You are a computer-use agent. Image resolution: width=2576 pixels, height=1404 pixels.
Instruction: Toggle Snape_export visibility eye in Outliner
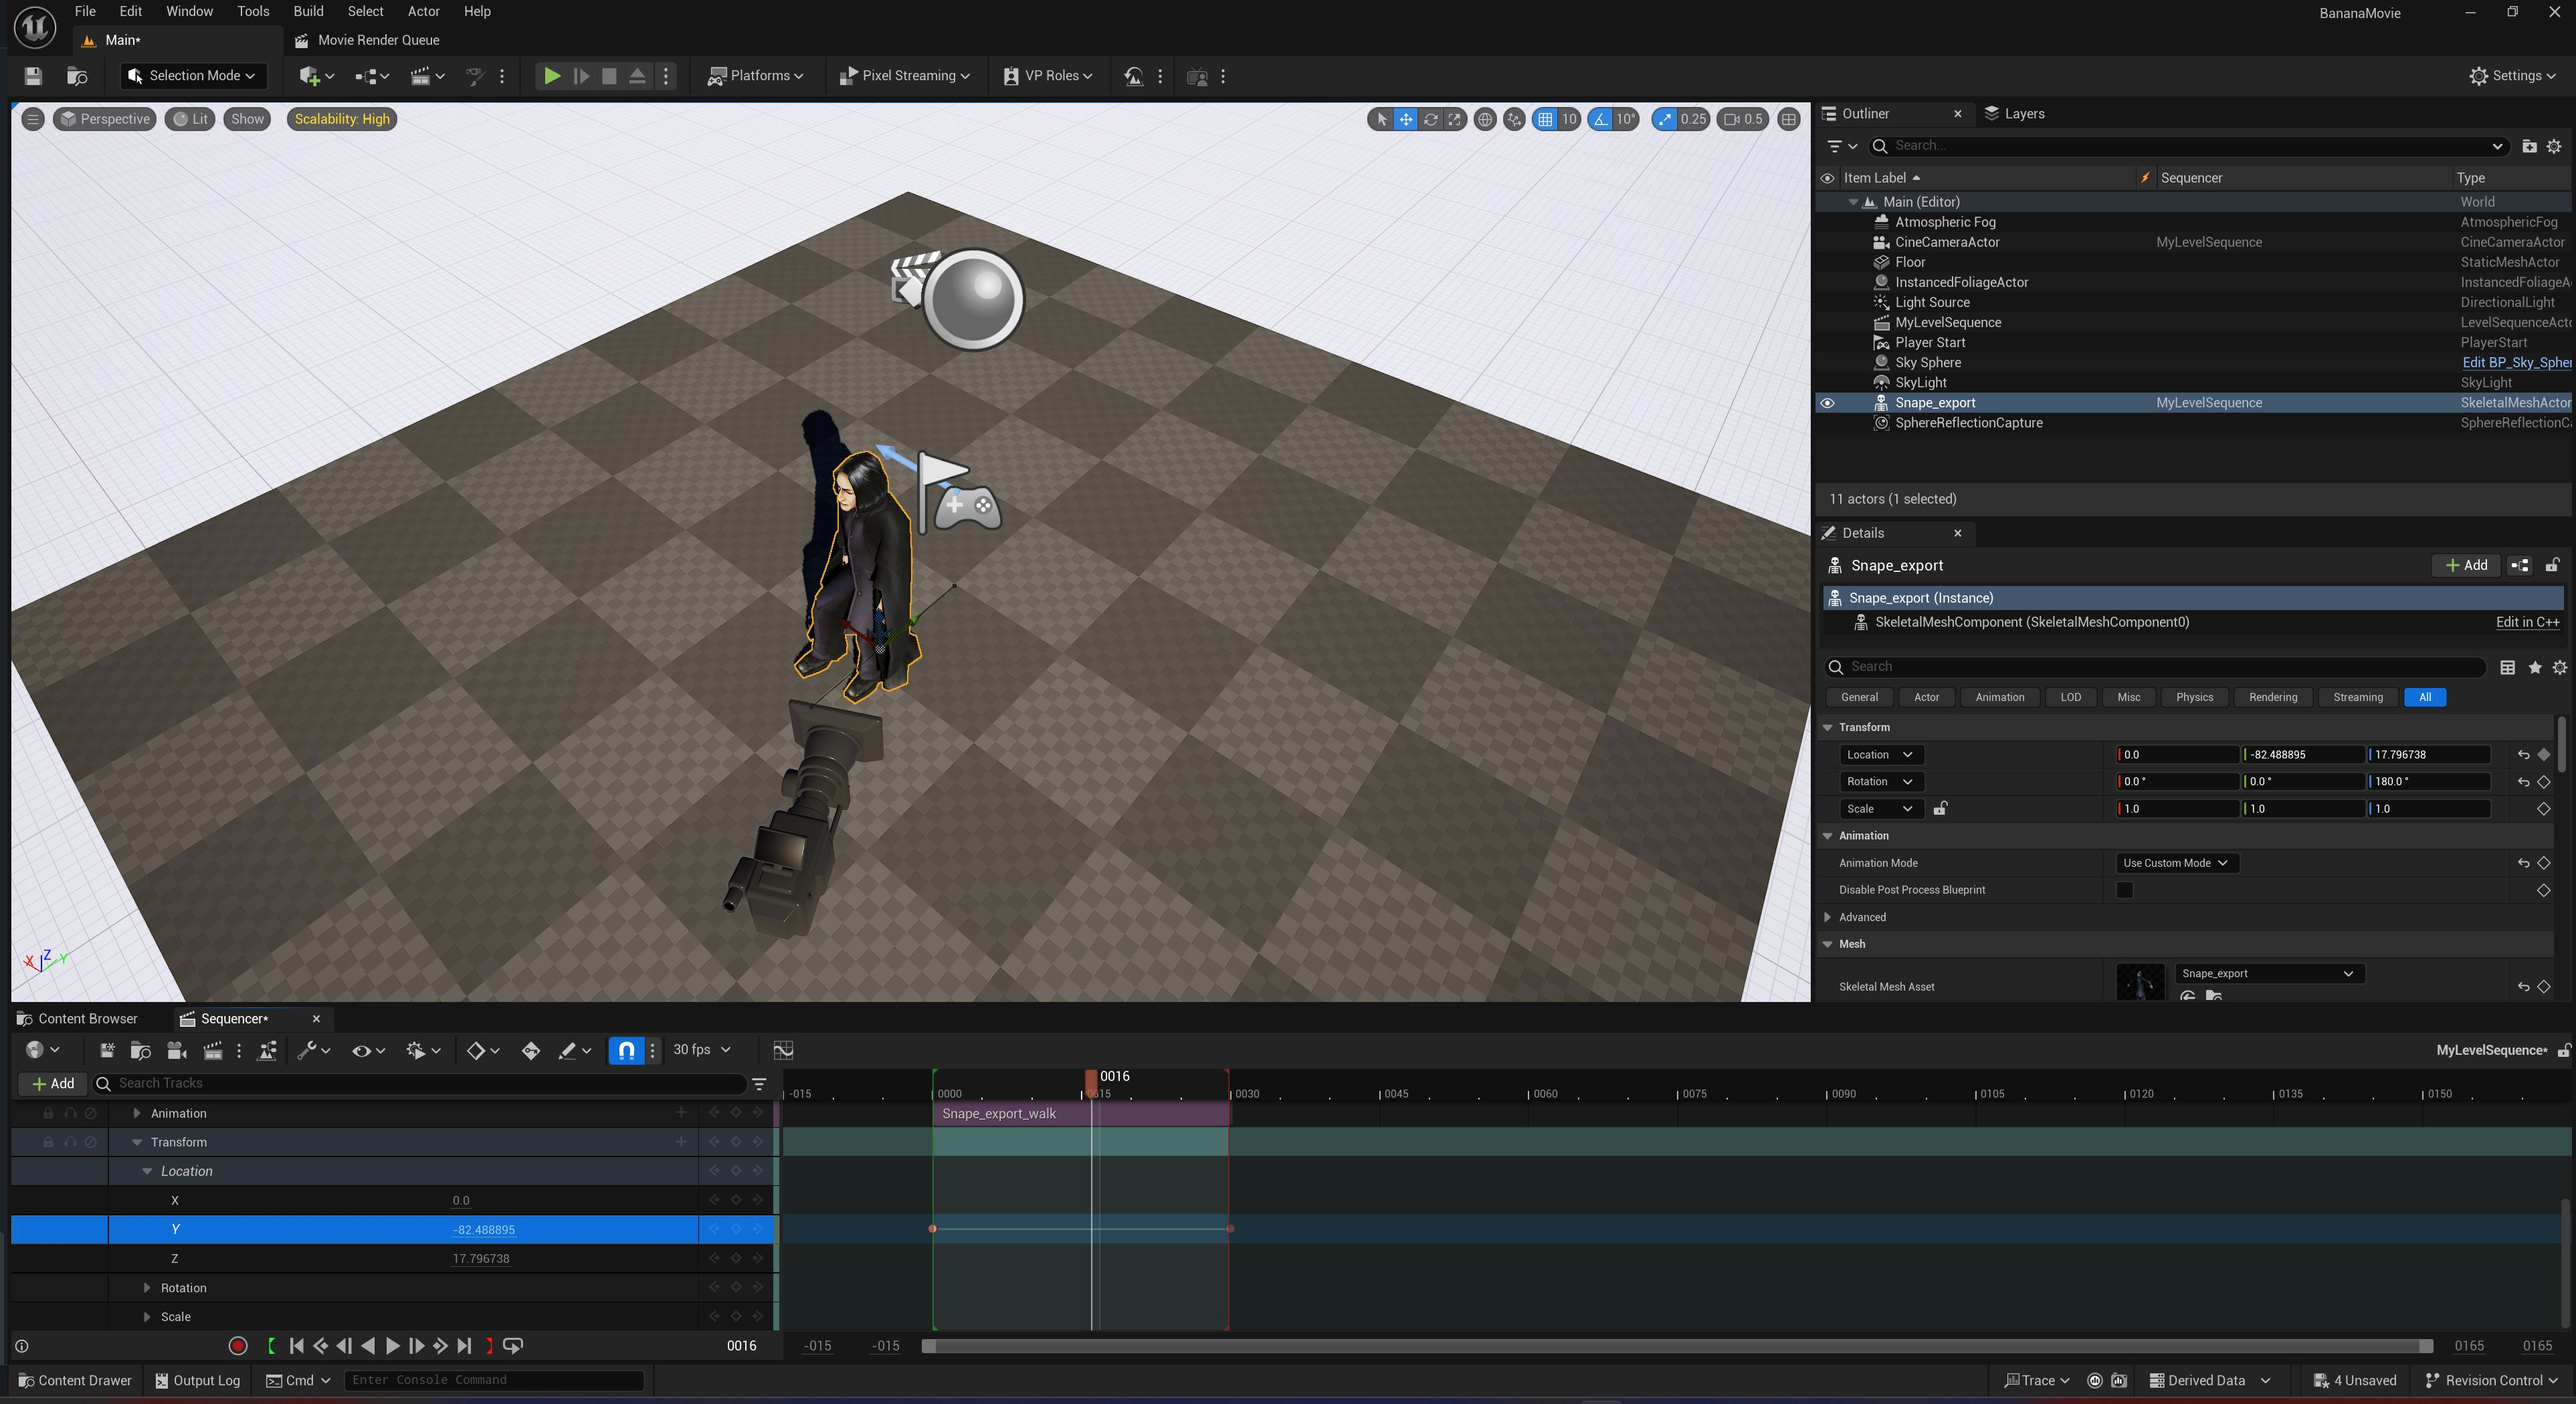coord(1827,403)
